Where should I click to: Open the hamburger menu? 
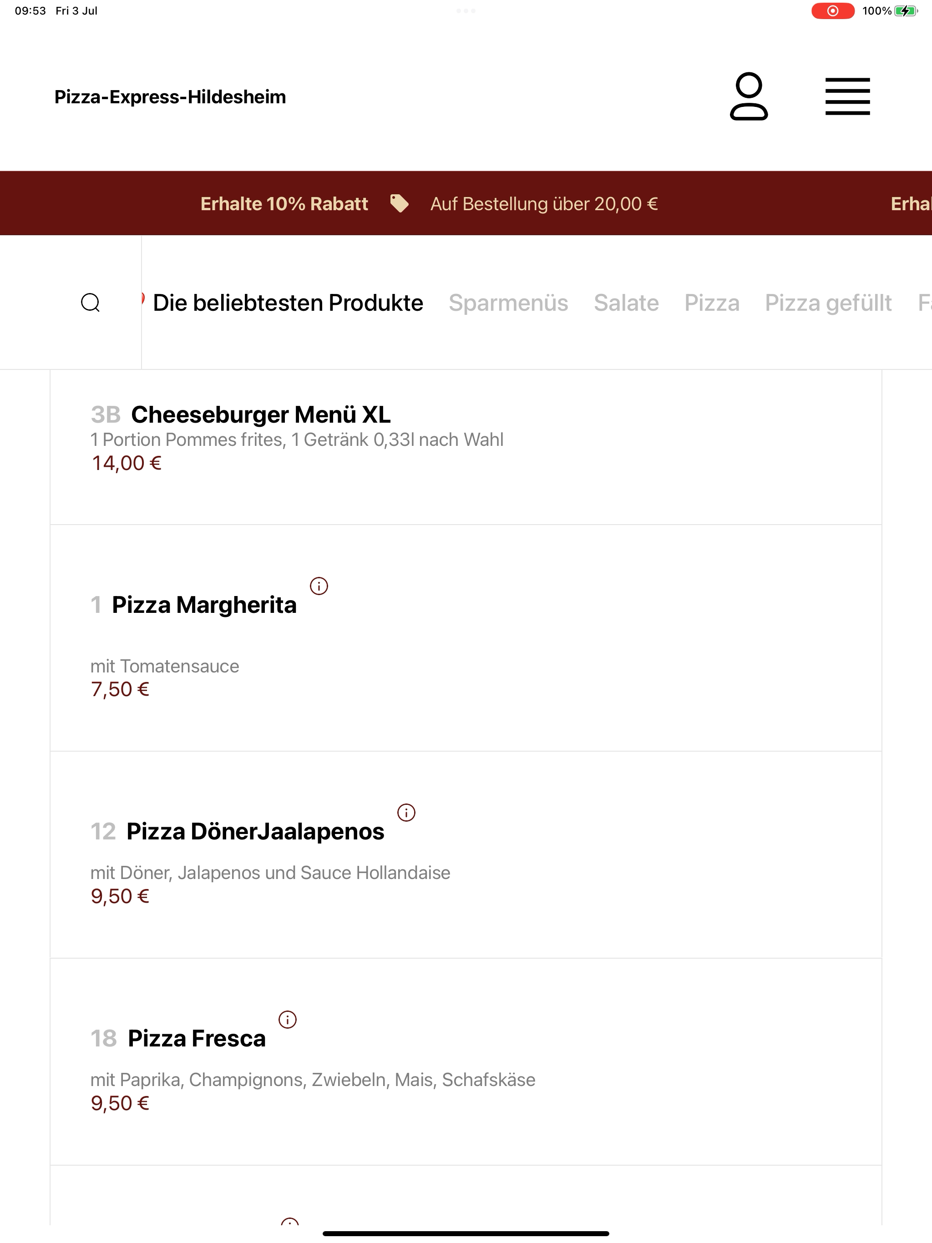coord(847,96)
